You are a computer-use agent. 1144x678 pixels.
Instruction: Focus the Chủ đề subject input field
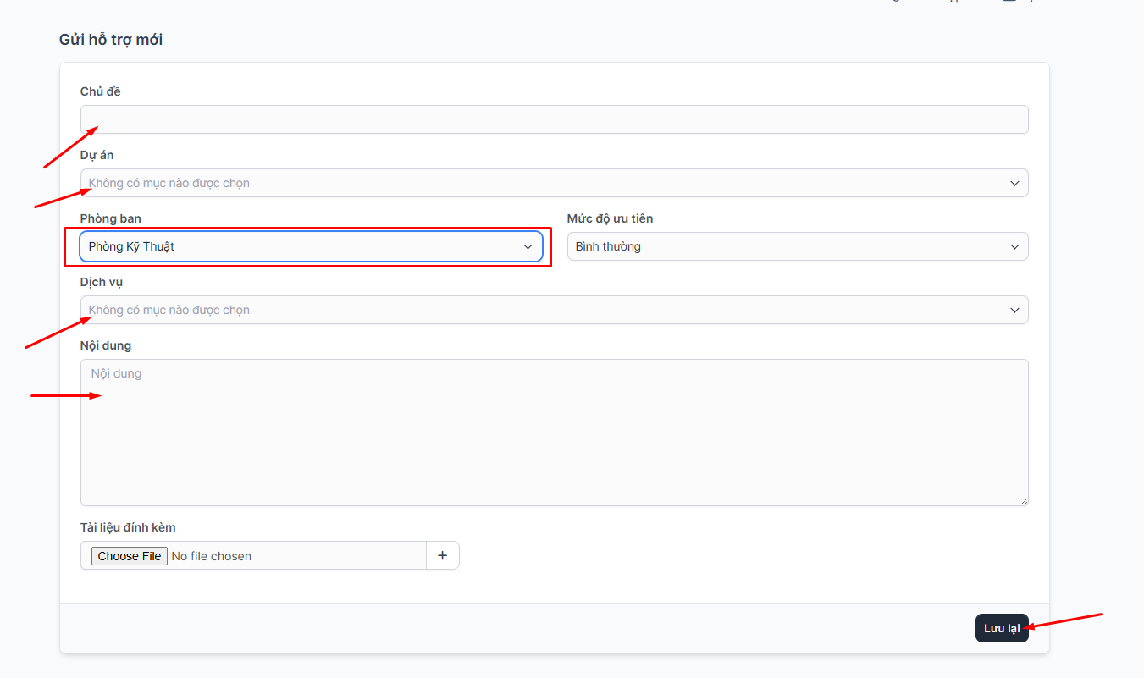pos(555,119)
